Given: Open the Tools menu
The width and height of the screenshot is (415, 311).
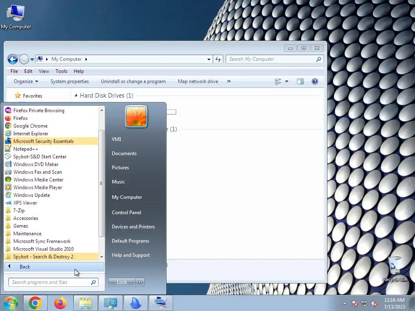Looking at the screenshot, I should tap(61, 71).
